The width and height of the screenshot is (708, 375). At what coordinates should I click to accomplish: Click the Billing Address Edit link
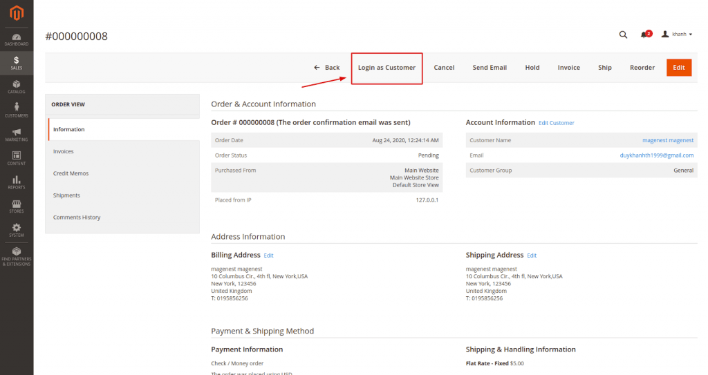[268, 256]
